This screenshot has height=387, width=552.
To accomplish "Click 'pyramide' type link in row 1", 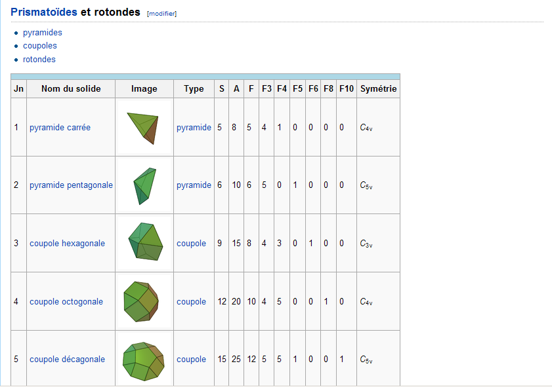I will coord(194,128).
